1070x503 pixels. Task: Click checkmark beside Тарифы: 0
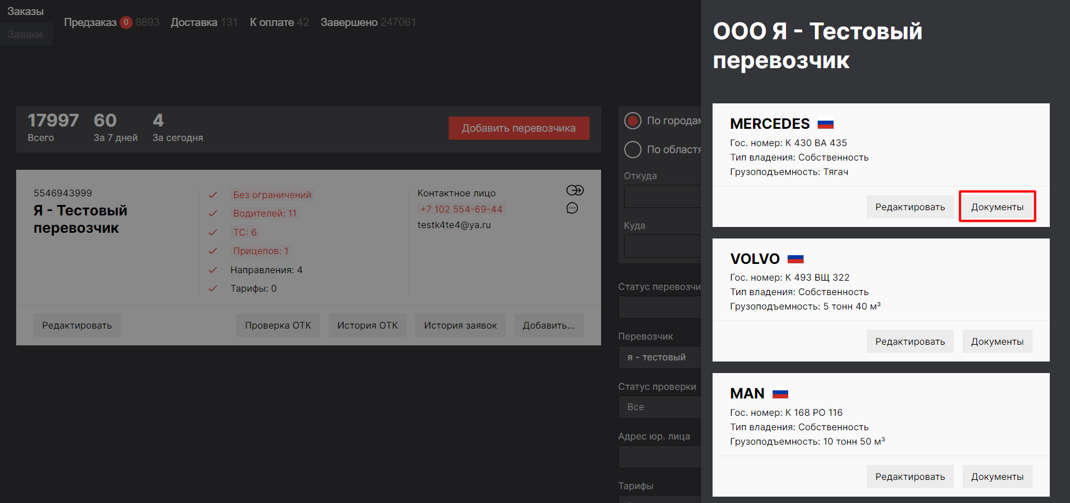coord(213,288)
